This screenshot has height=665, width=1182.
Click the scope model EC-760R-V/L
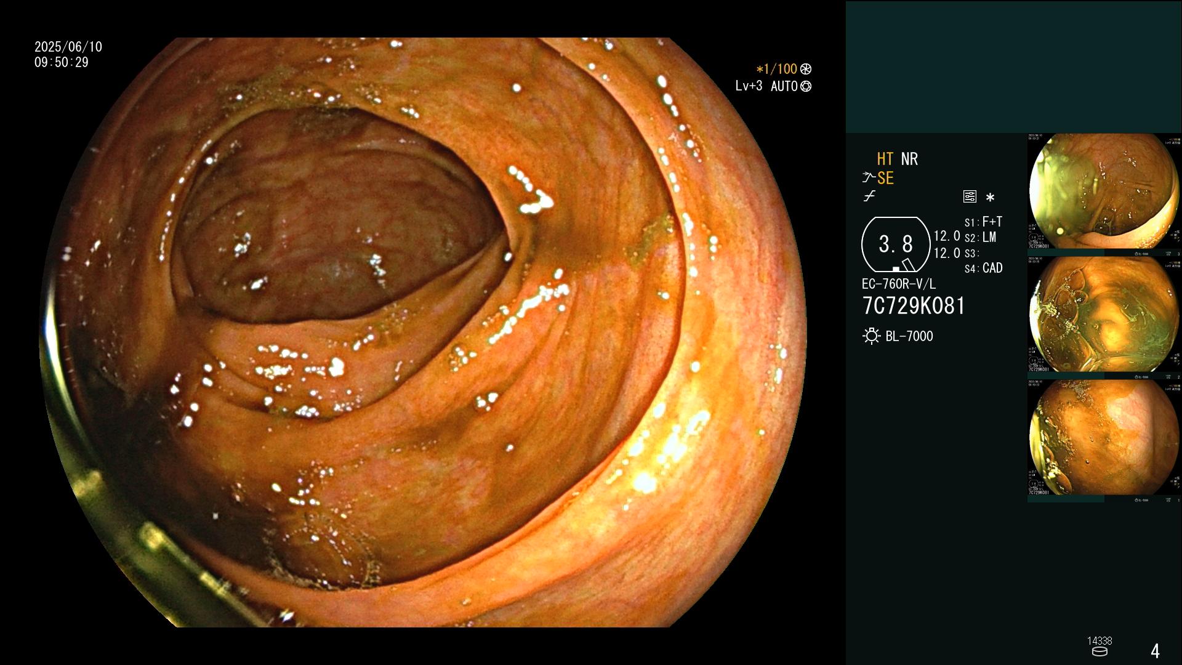tap(899, 284)
